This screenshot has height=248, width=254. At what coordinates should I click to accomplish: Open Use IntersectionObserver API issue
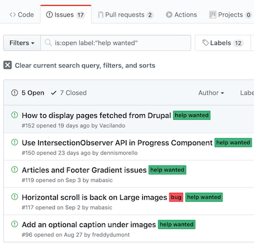point(117,143)
